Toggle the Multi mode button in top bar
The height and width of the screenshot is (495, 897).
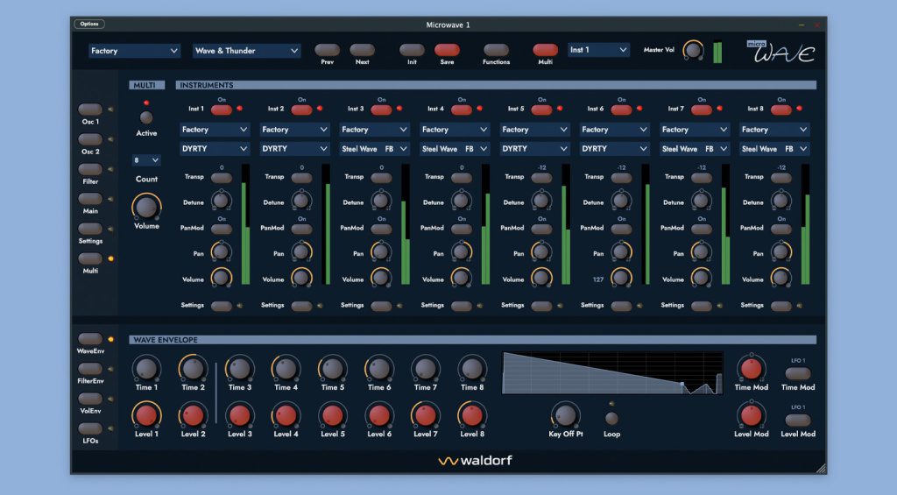tap(545, 50)
